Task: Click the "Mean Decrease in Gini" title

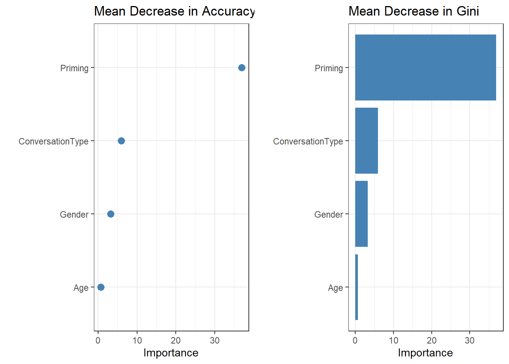Action: tap(414, 11)
